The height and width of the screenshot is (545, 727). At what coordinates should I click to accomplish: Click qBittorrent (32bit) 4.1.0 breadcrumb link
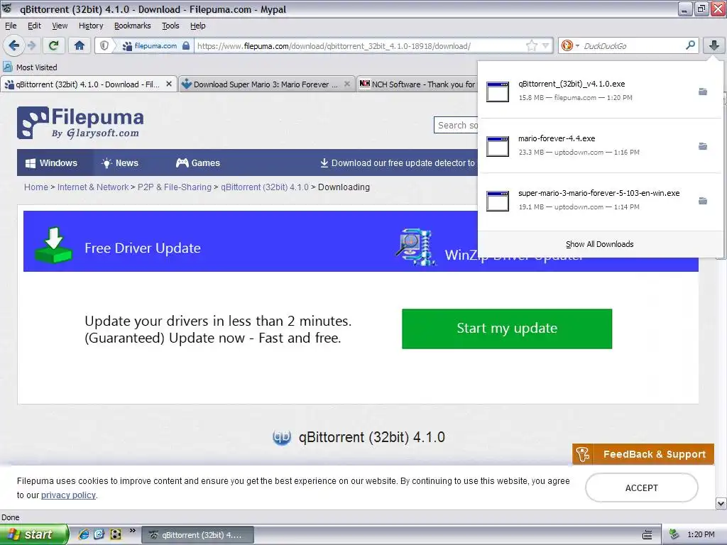coord(264,187)
